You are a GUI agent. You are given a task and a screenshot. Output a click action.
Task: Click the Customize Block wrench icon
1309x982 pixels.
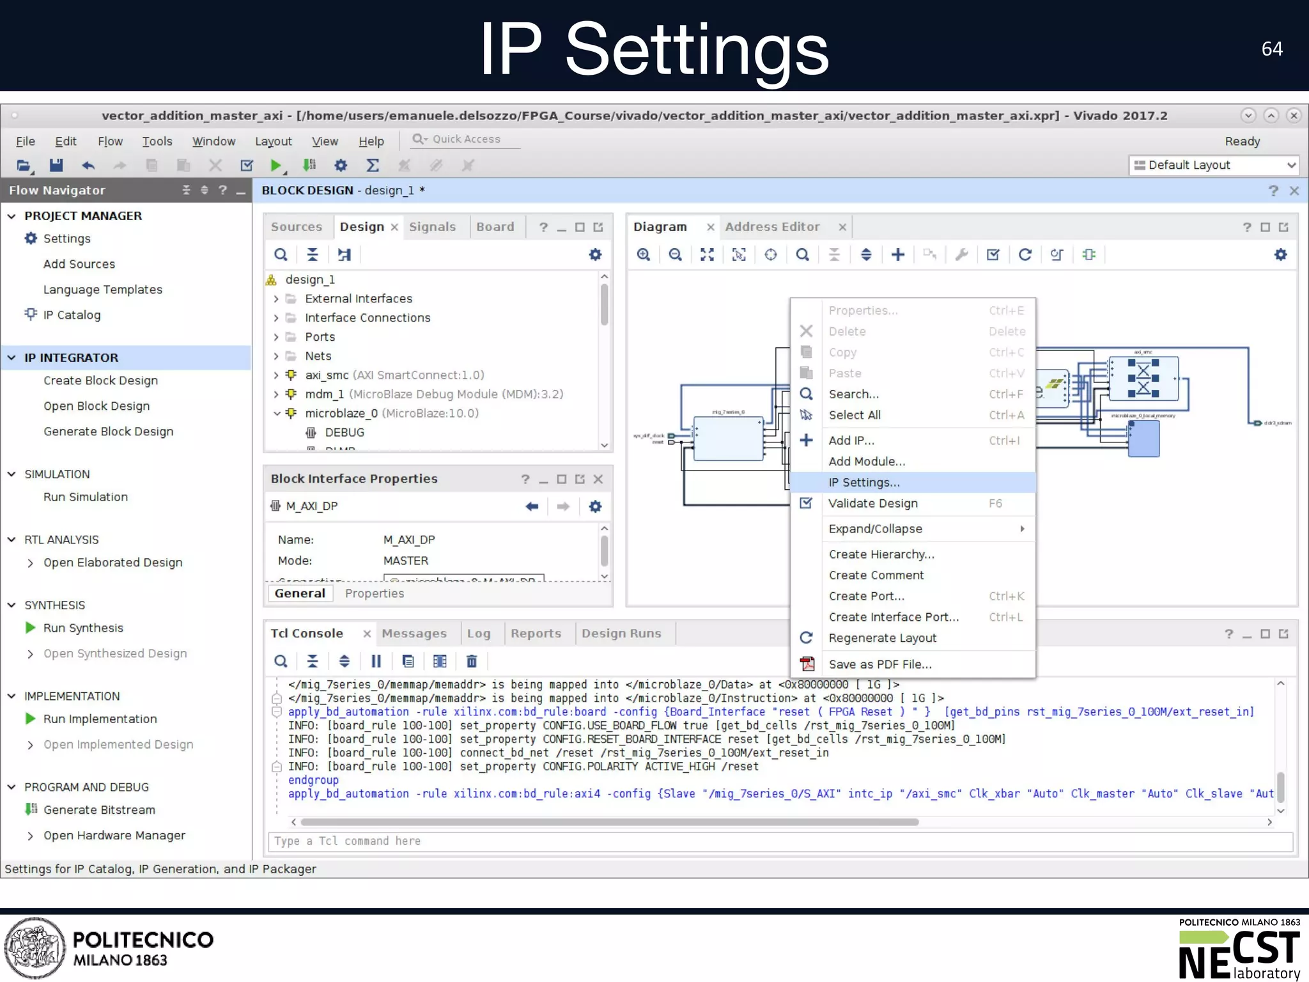pyautogui.click(x=961, y=254)
